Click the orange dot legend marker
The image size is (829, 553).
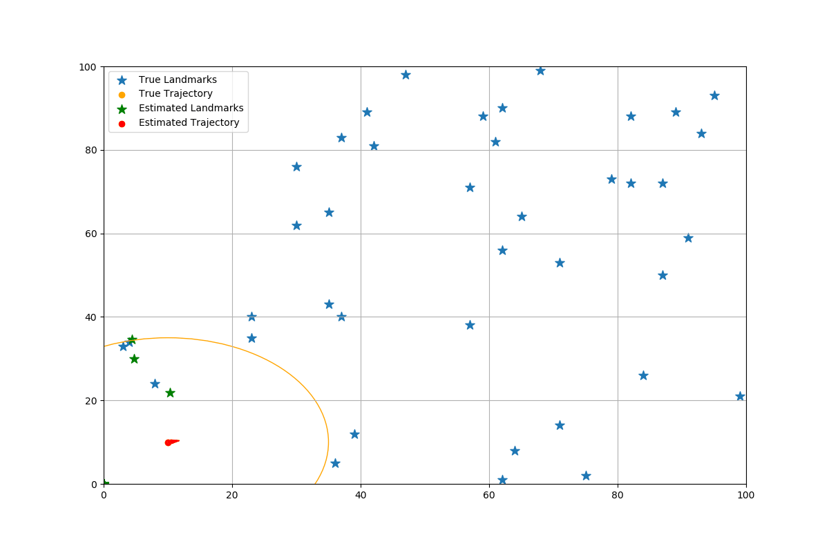pos(122,94)
